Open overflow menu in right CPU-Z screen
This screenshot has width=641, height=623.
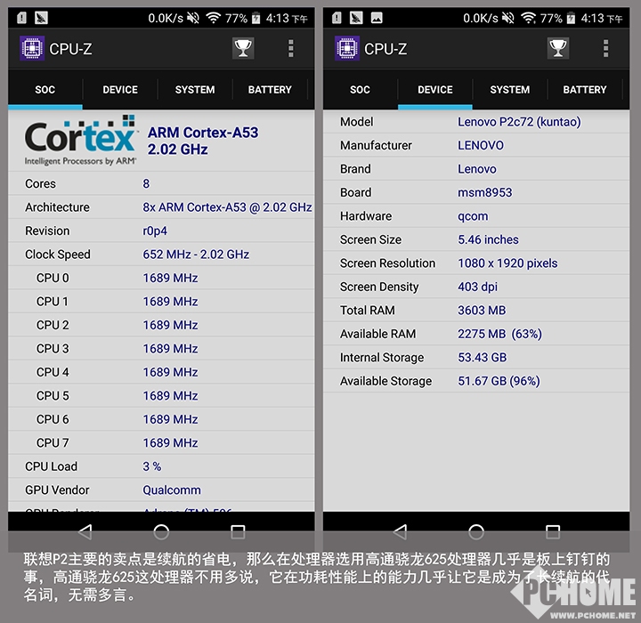(605, 48)
